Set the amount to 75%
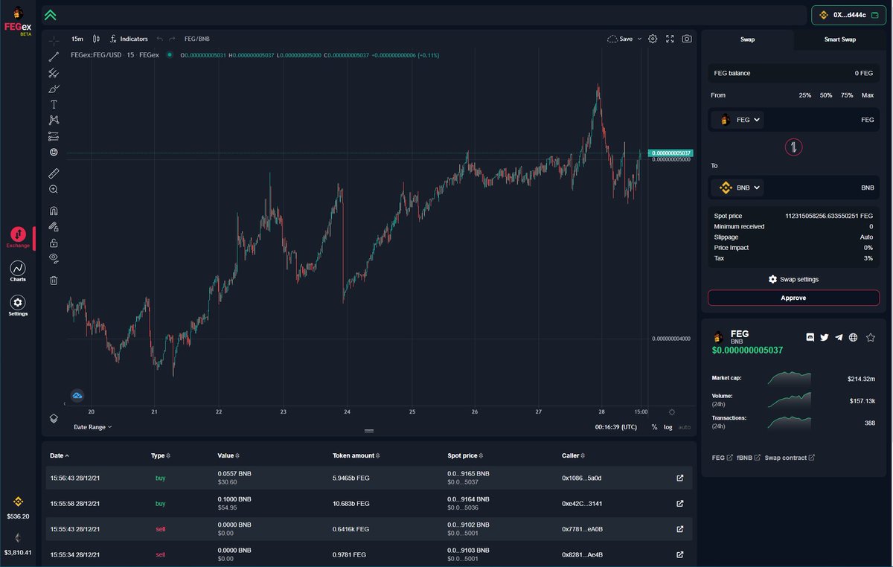The height and width of the screenshot is (567, 893). 847,95
